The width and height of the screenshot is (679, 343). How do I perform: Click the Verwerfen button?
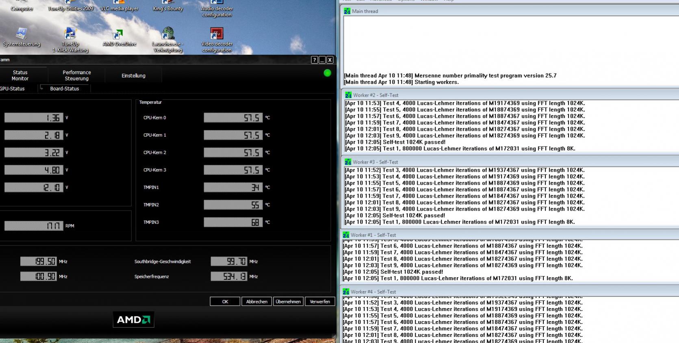pos(320,302)
